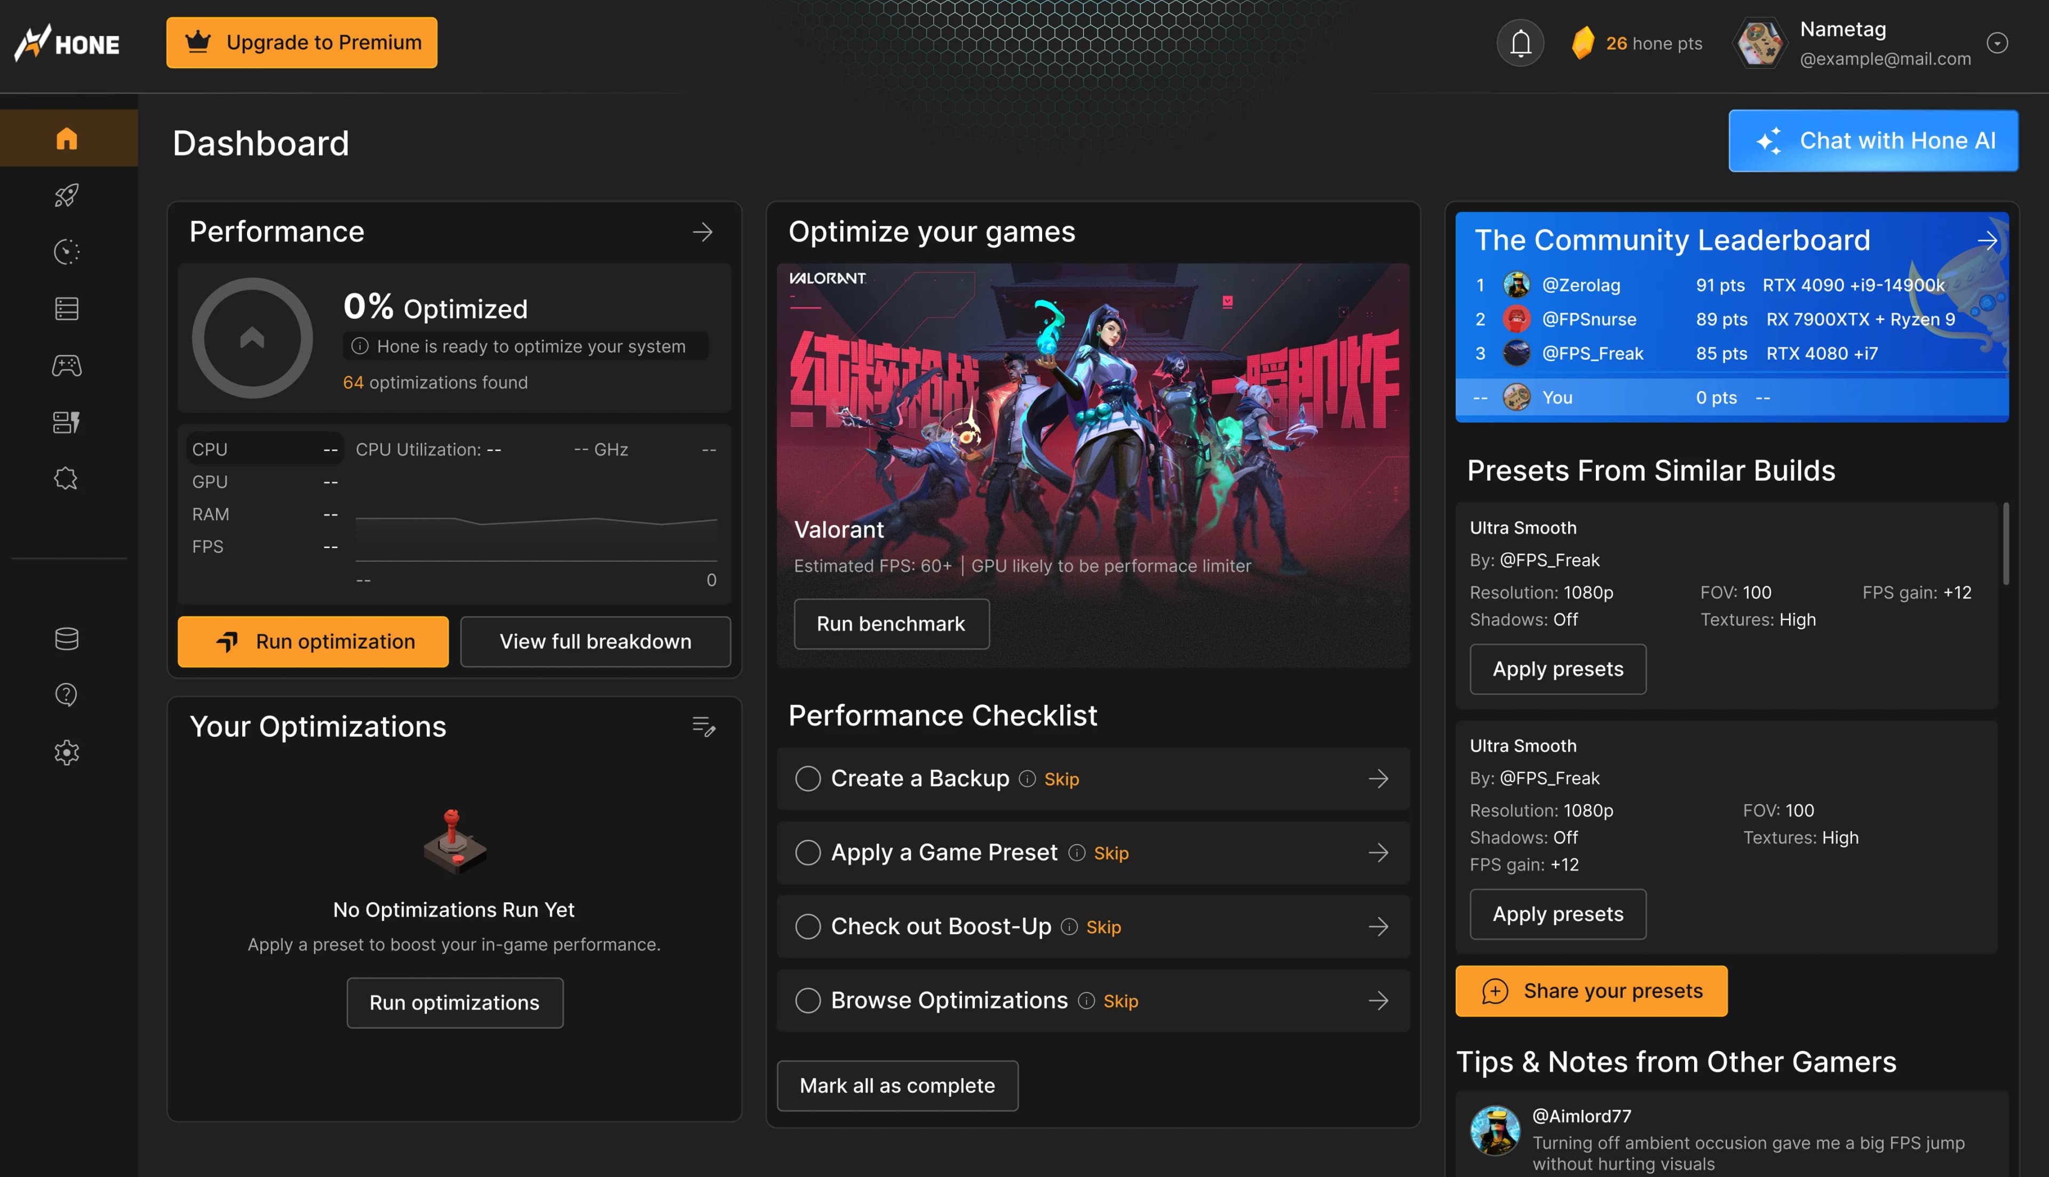
Task: Select the FPS metric tab
Action: click(264, 546)
